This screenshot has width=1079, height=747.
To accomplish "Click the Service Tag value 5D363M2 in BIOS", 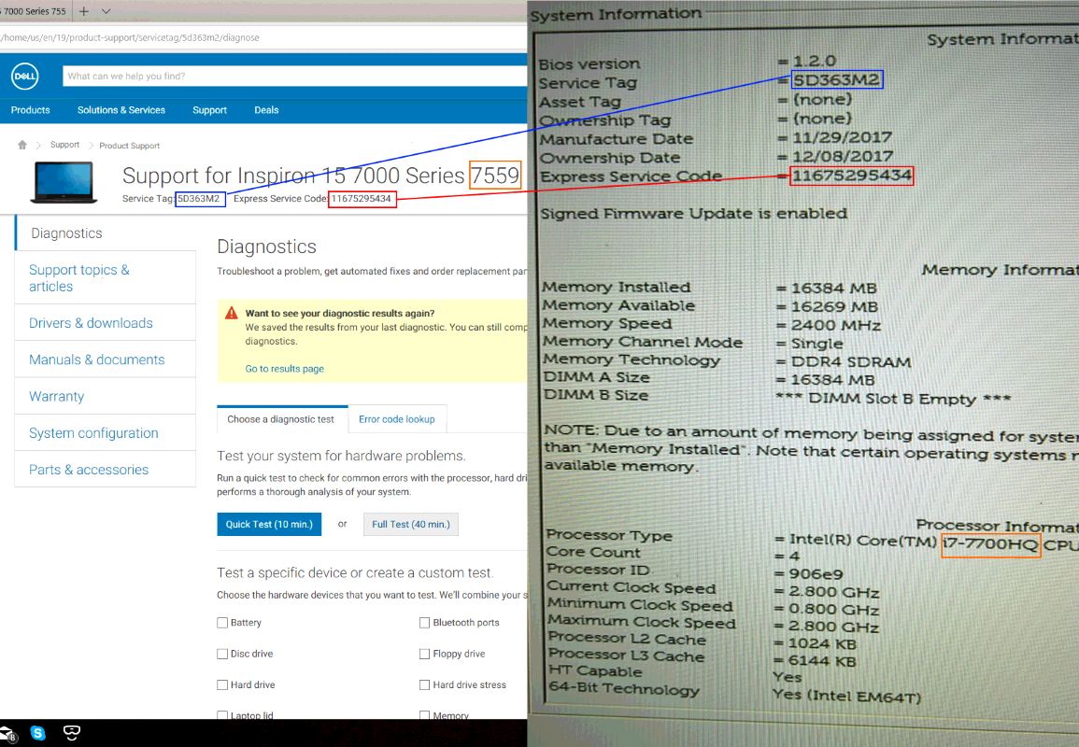I will (836, 79).
